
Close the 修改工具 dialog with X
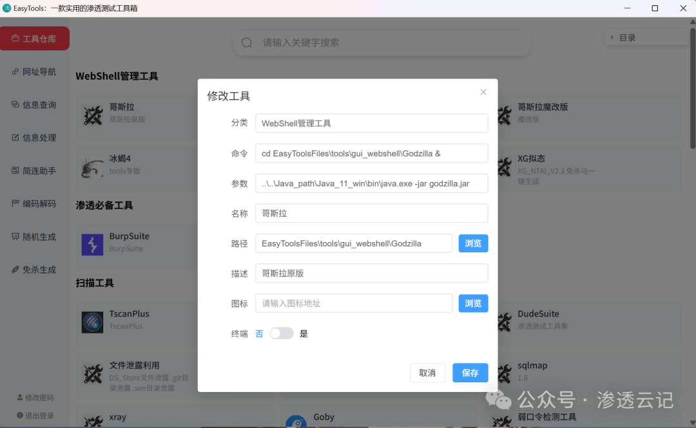(x=483, y=92)
